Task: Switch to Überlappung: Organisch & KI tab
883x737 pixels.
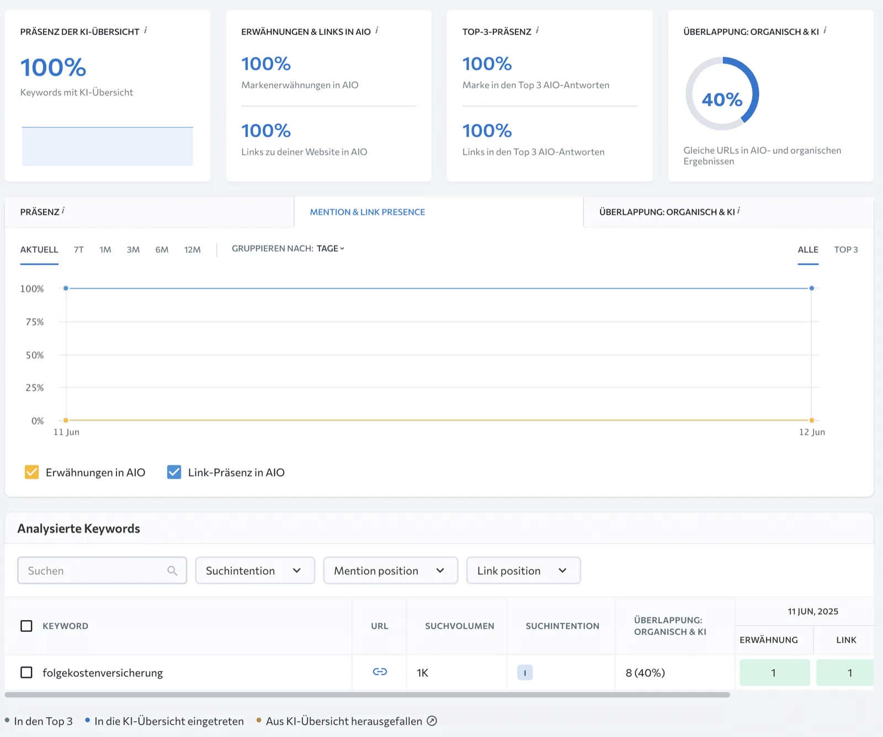Action: (x=728, y=212)
